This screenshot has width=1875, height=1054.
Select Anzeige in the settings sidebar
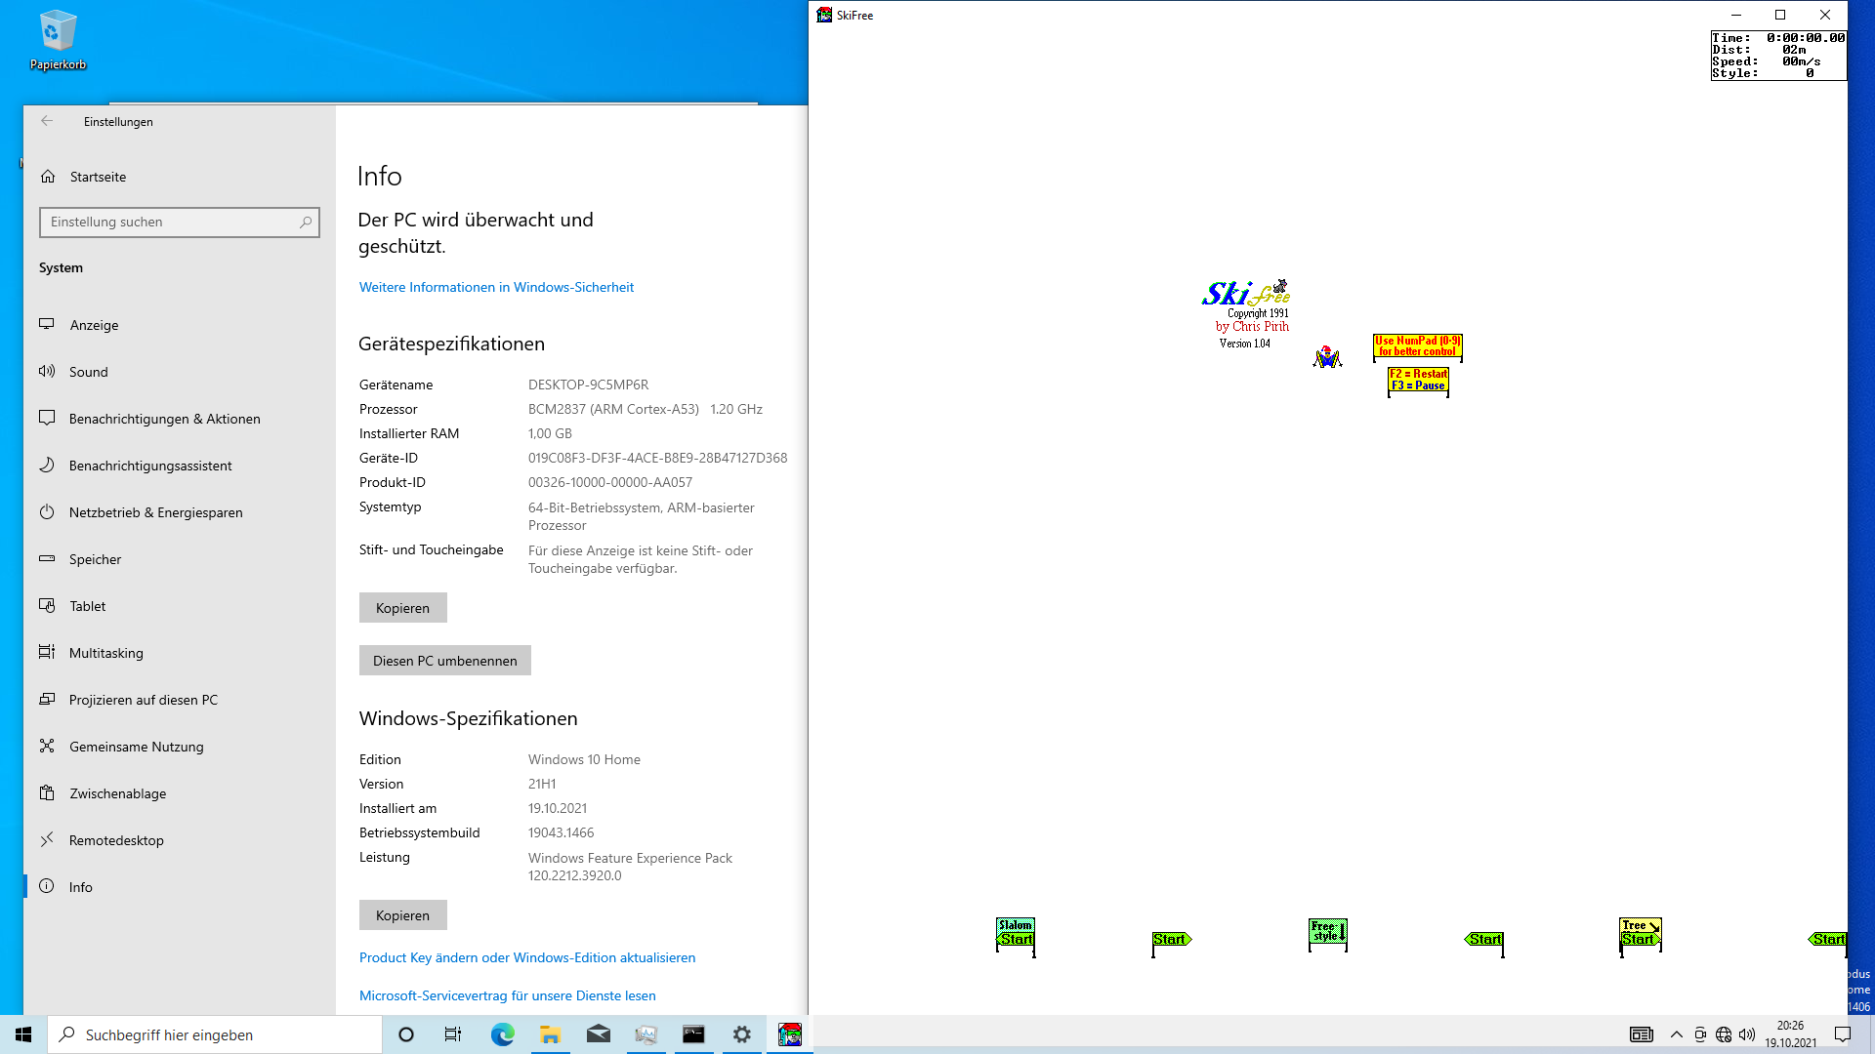coord(94,325)
